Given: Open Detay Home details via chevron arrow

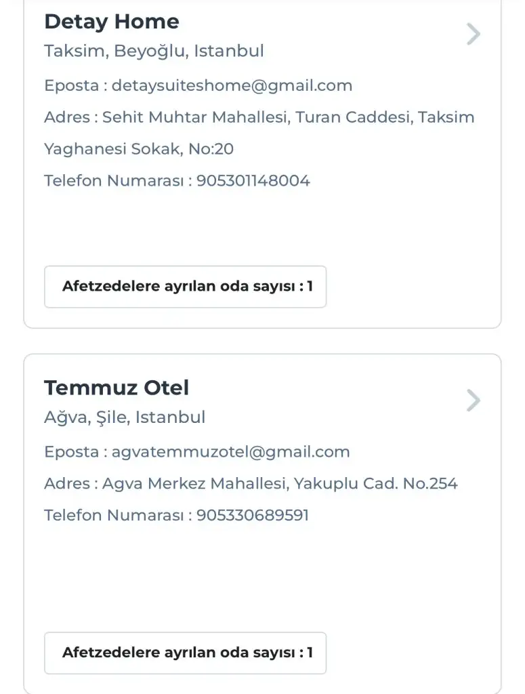Looking at the screenshot, I should 474,34.
